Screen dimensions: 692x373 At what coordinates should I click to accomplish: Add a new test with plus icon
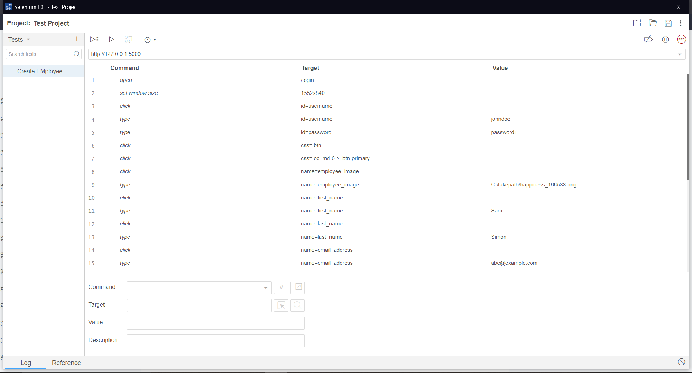coord(77,39)
